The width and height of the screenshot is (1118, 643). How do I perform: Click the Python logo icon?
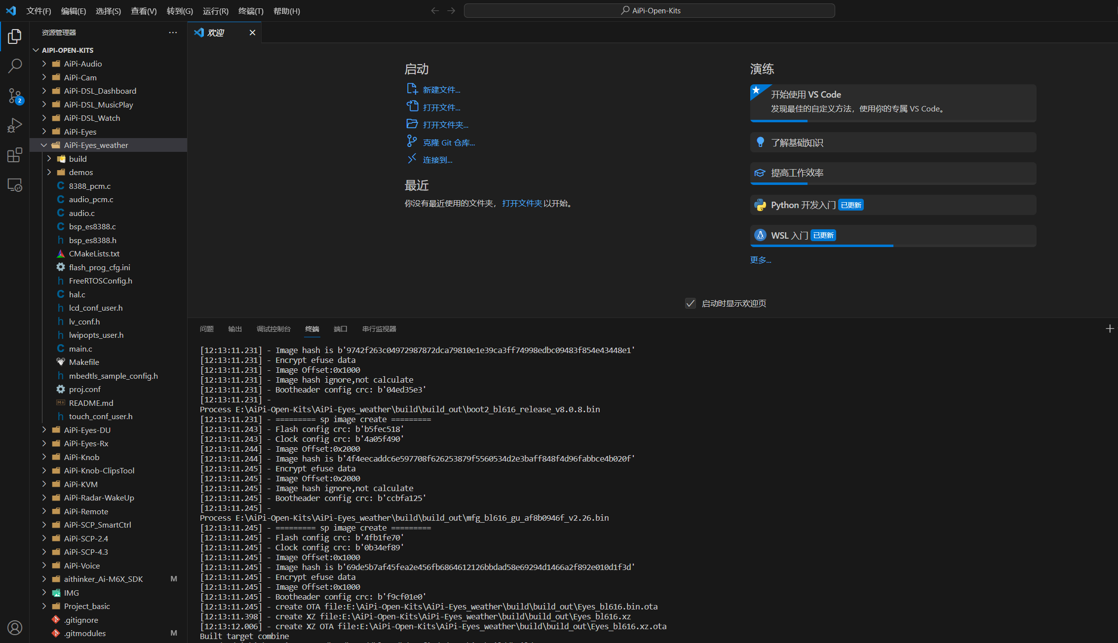point(760,205)
